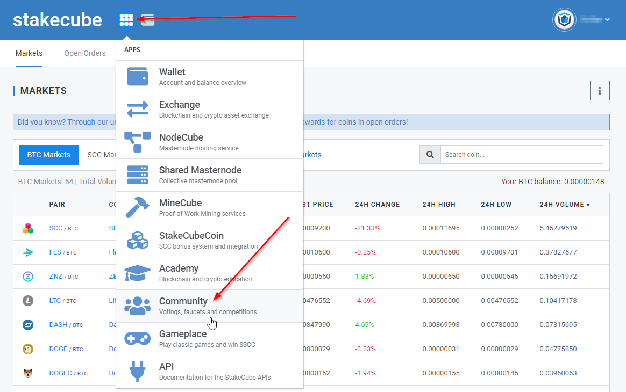The image size is (626, 392).
Task: Click the stakecube logo
Action: 58,19
